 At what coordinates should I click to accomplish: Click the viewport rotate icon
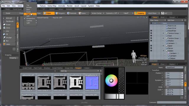tap(141, 18)
